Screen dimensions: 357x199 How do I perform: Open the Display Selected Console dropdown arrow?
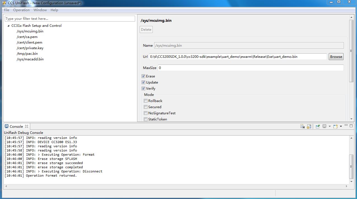(330, 126)
